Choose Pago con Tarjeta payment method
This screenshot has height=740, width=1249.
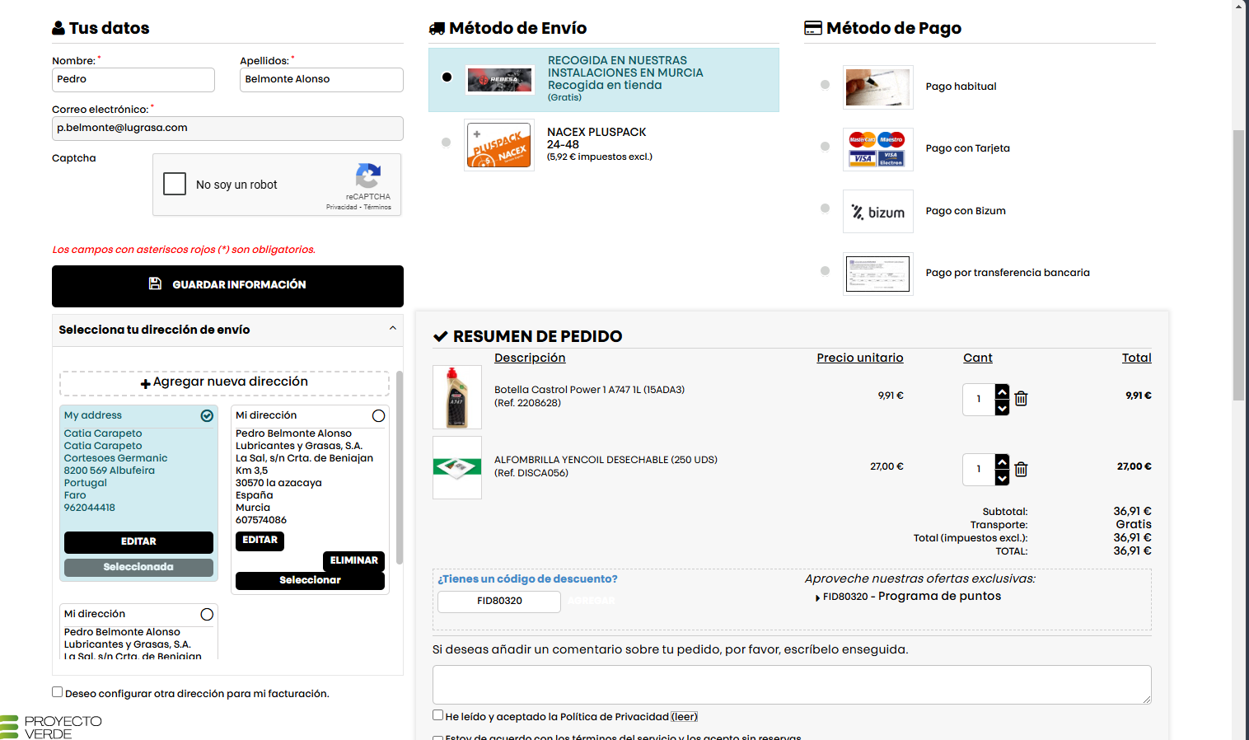point(825,147)
